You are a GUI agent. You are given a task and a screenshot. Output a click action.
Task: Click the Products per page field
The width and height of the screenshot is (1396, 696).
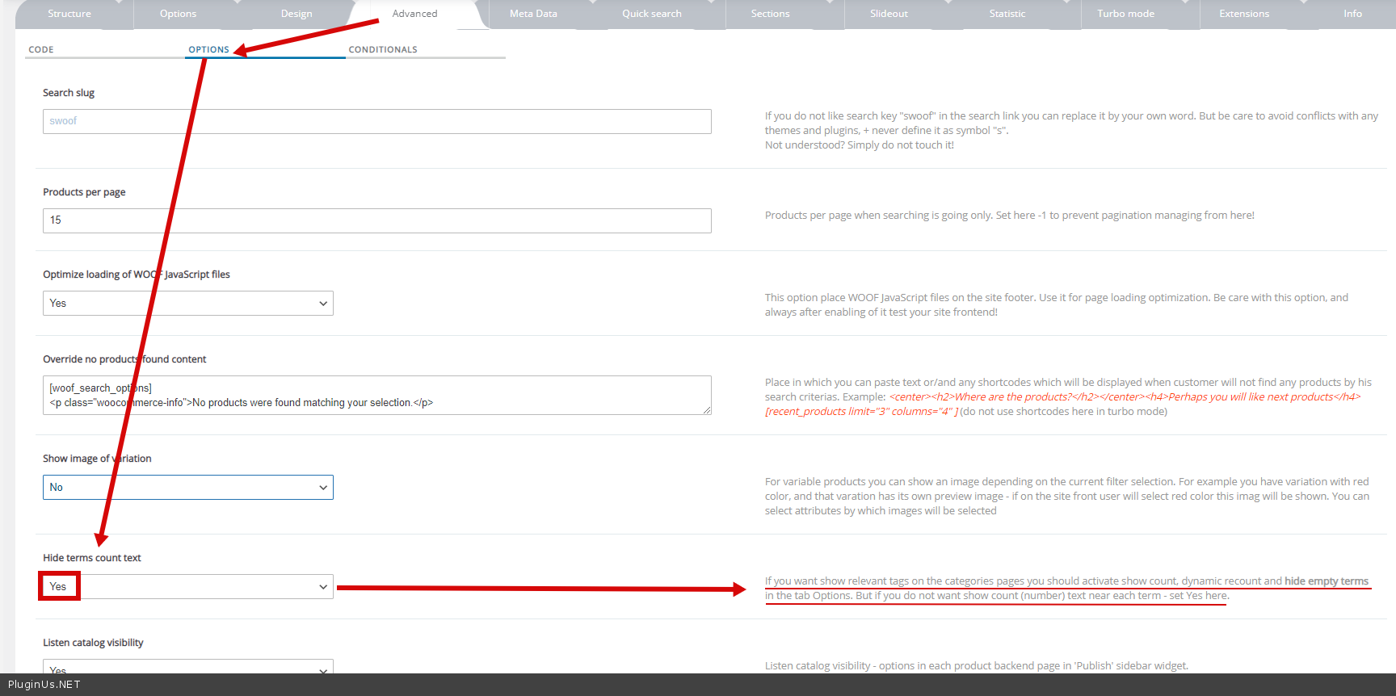(x=376, y=220)
